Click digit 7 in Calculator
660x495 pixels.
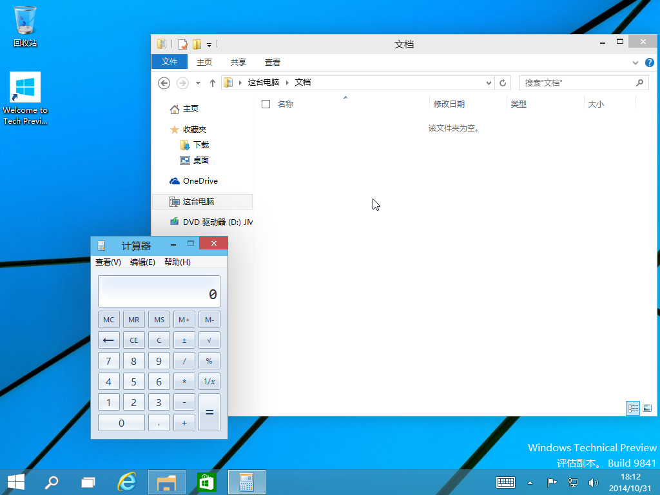click(x=108, y=361)
